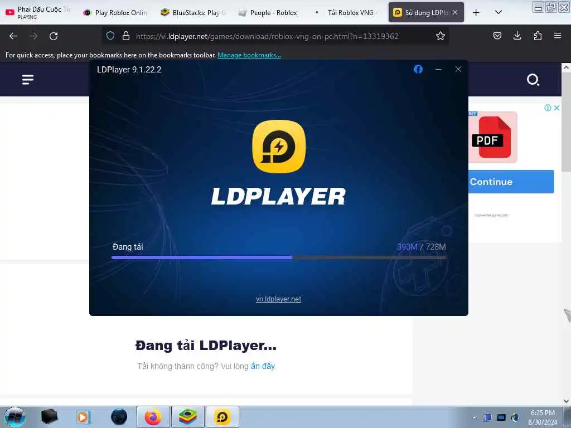Open the Firefox application menu
Screen dimensions: 571x428
(558, 36)
